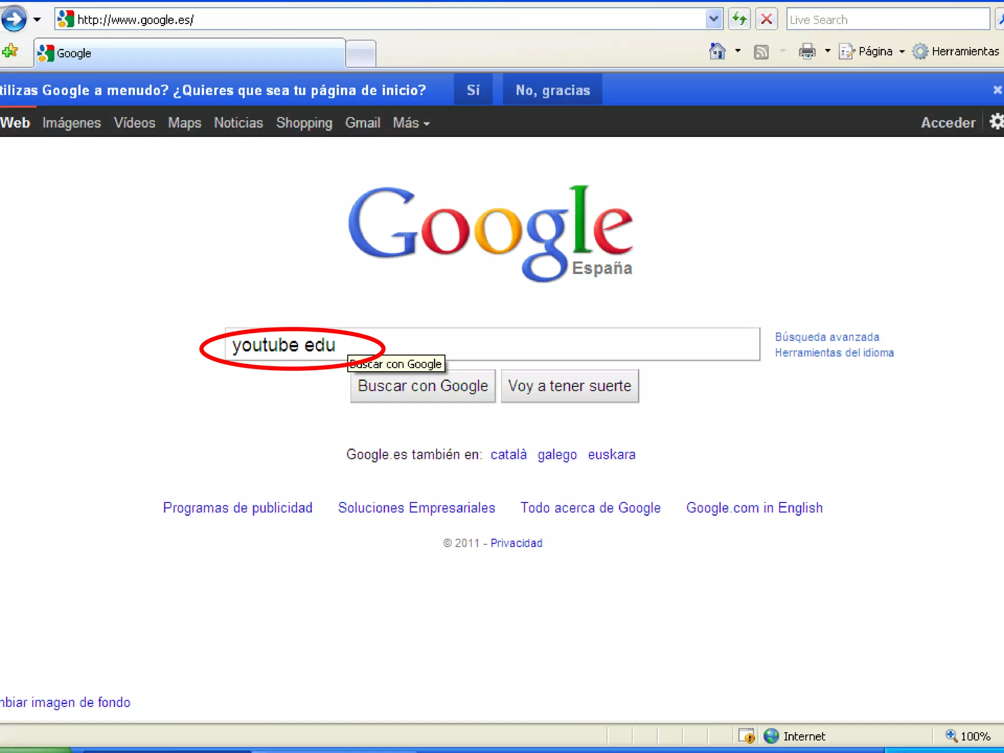Click the Búsqueda avanzada link
Screen dimensions: 1004x753
827,337
